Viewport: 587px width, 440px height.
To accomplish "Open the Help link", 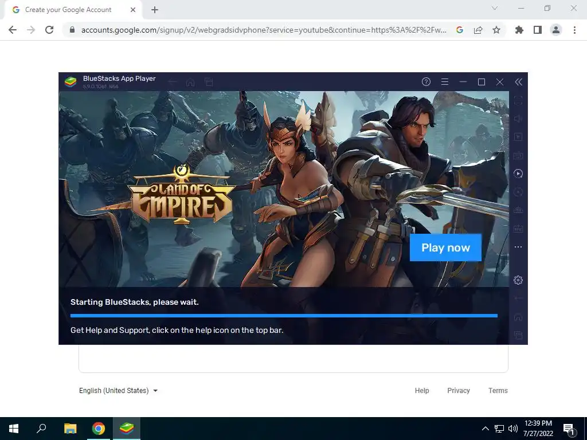I will [422, 391].
